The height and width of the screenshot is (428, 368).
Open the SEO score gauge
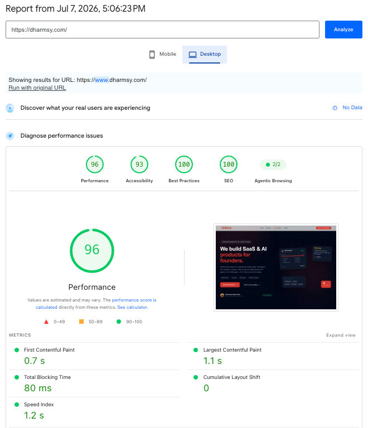pyautogui.click(x=229, y=164)
